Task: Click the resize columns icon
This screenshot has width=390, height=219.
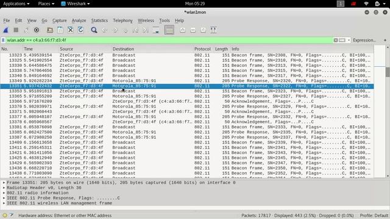Action: [x=213, y=30]
